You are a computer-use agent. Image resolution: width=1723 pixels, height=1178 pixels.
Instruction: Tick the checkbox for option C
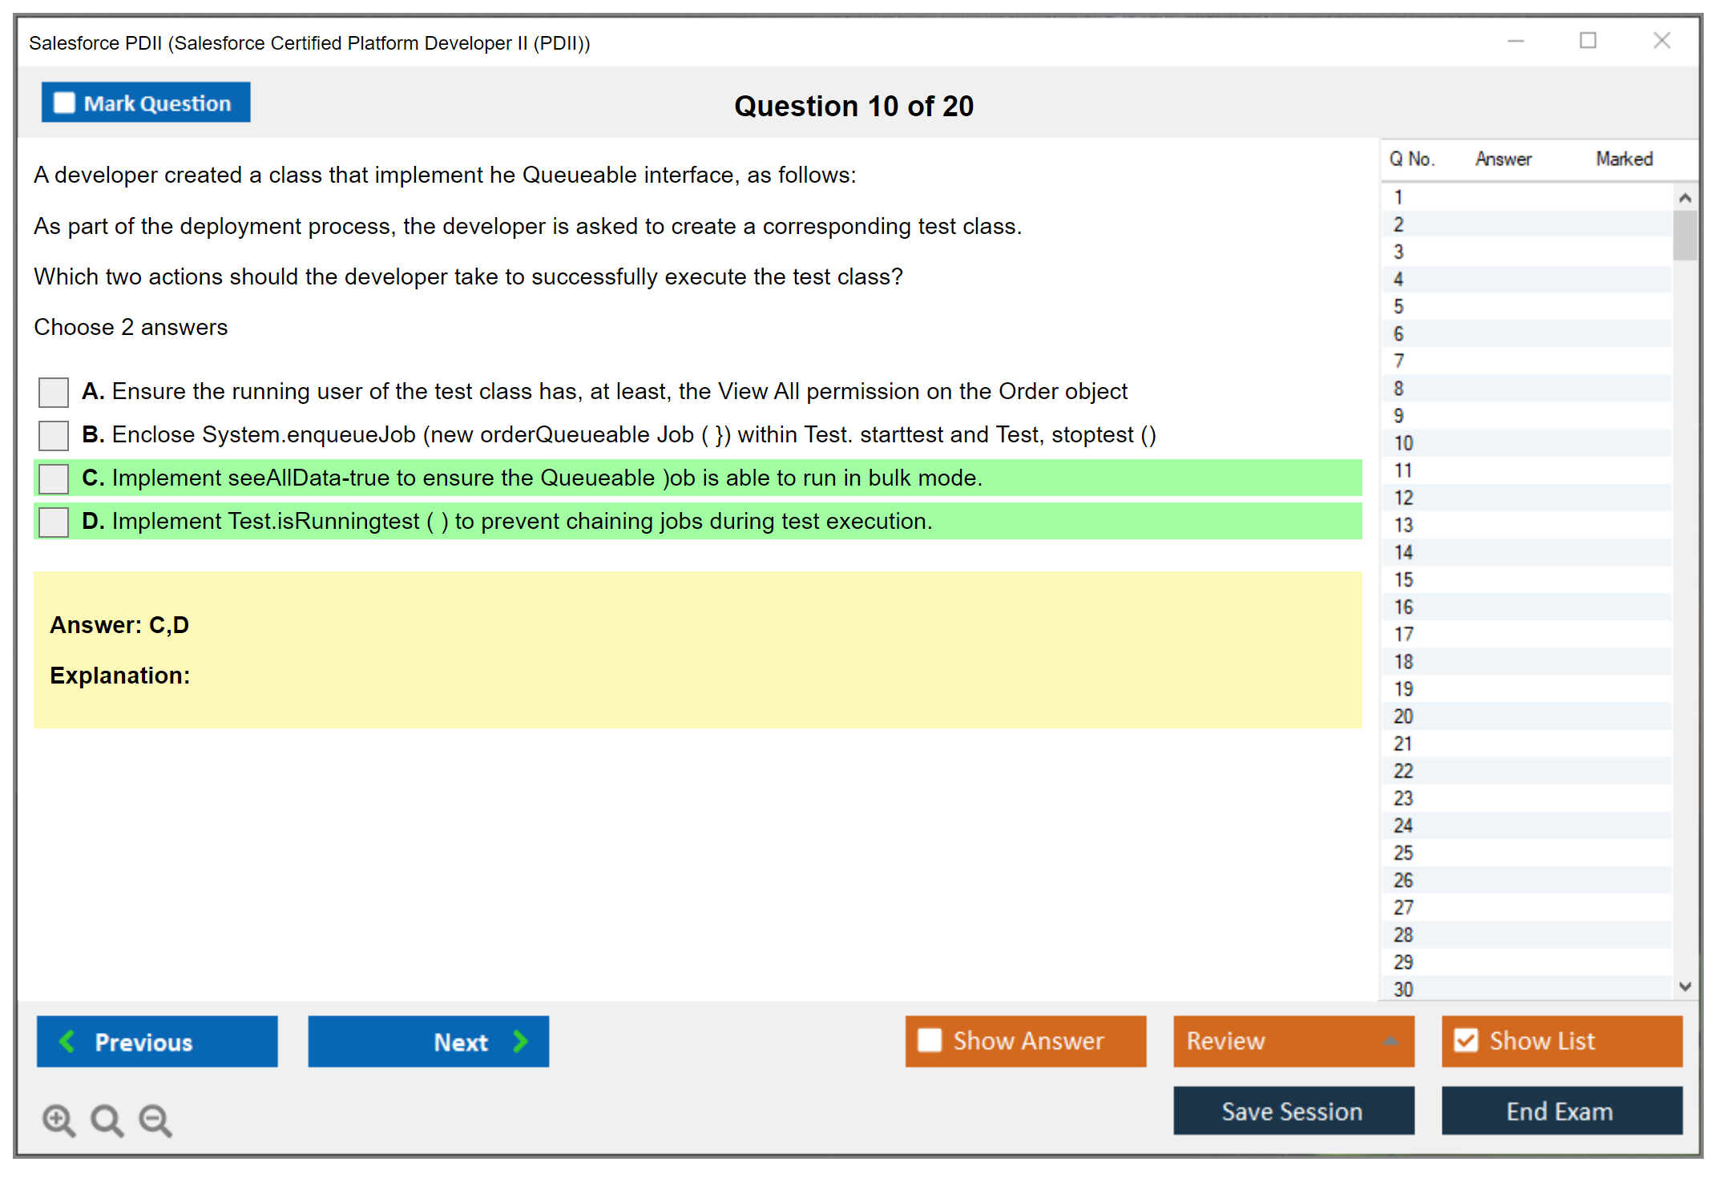pyautogui.click(x=54, y=478)
